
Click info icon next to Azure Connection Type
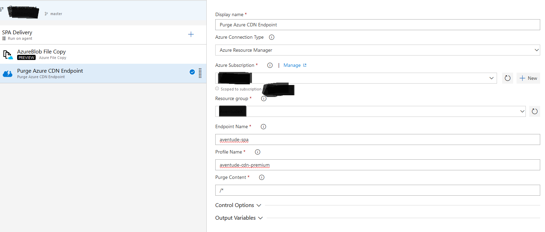tap(271, 37)
